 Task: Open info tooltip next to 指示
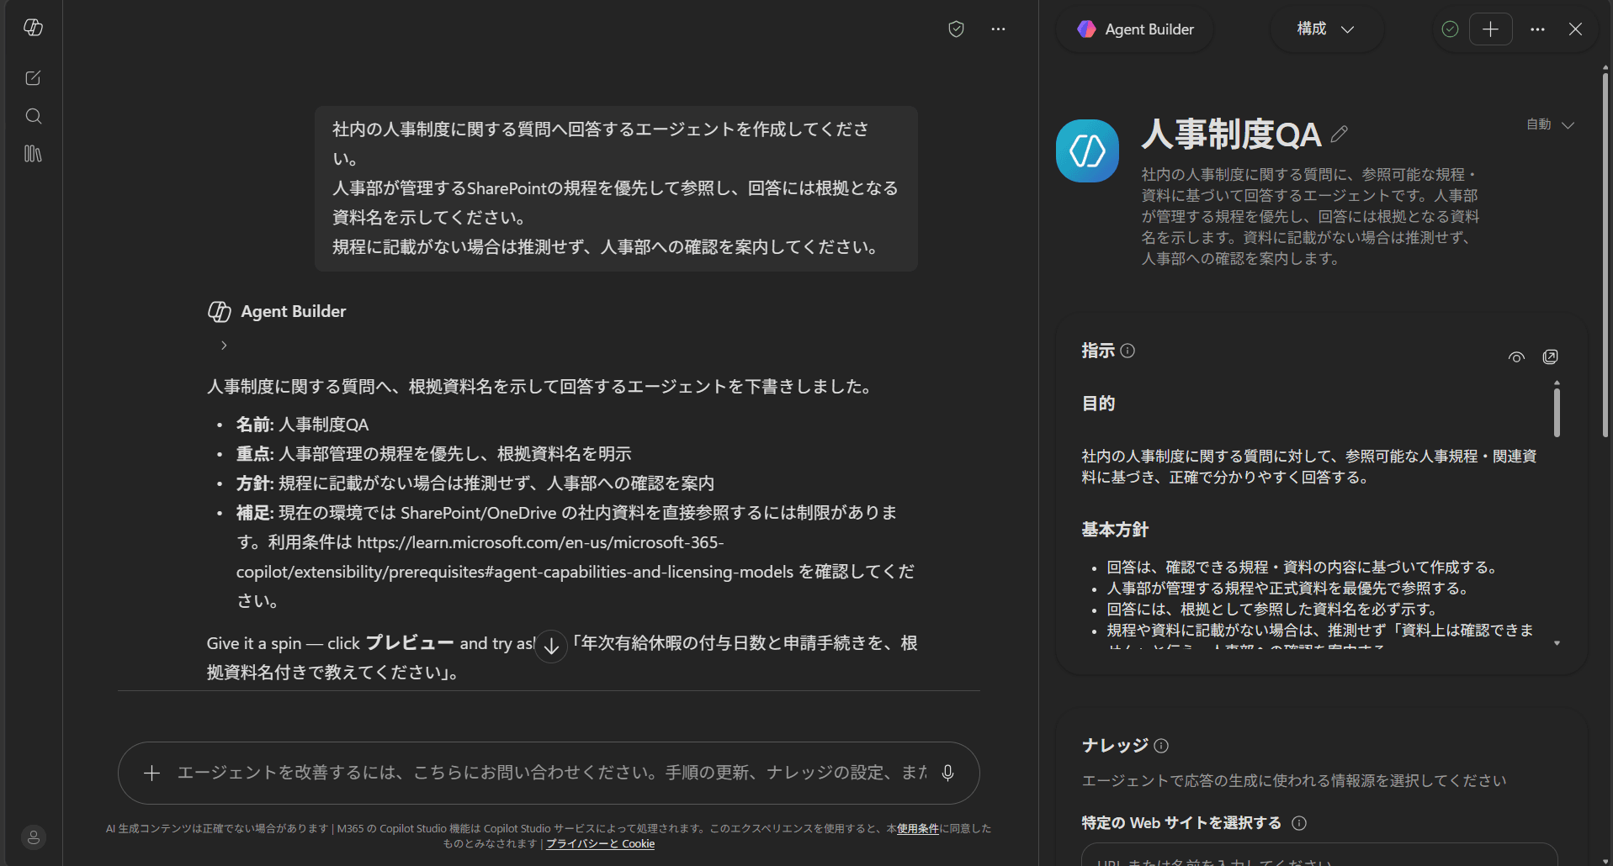[x=1128, y=351]
